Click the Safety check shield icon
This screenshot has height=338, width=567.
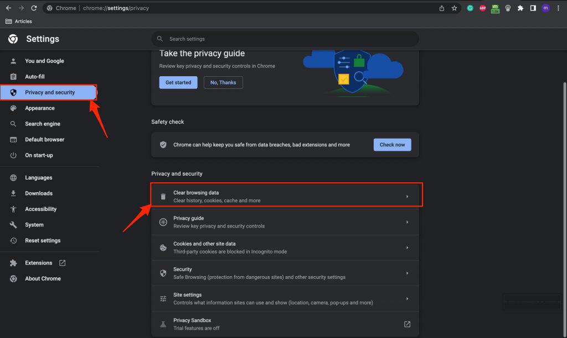tap(163, 145)
